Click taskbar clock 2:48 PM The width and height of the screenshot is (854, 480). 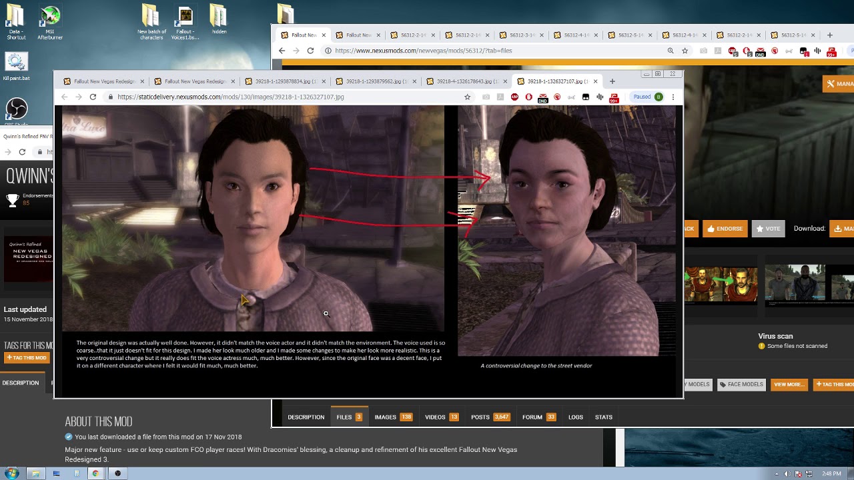tap(831, 474)
